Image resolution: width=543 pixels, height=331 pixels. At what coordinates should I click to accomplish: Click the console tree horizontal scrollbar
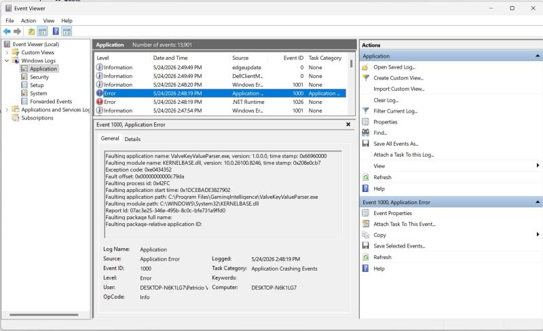pyautogui.click(x=44, y=315)
